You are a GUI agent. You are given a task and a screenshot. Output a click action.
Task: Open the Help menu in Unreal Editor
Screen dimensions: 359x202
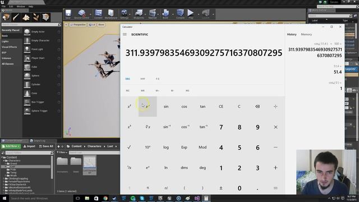click(31, 6)
